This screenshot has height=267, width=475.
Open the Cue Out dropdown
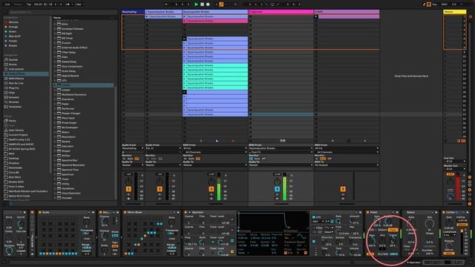pos(454,162)
